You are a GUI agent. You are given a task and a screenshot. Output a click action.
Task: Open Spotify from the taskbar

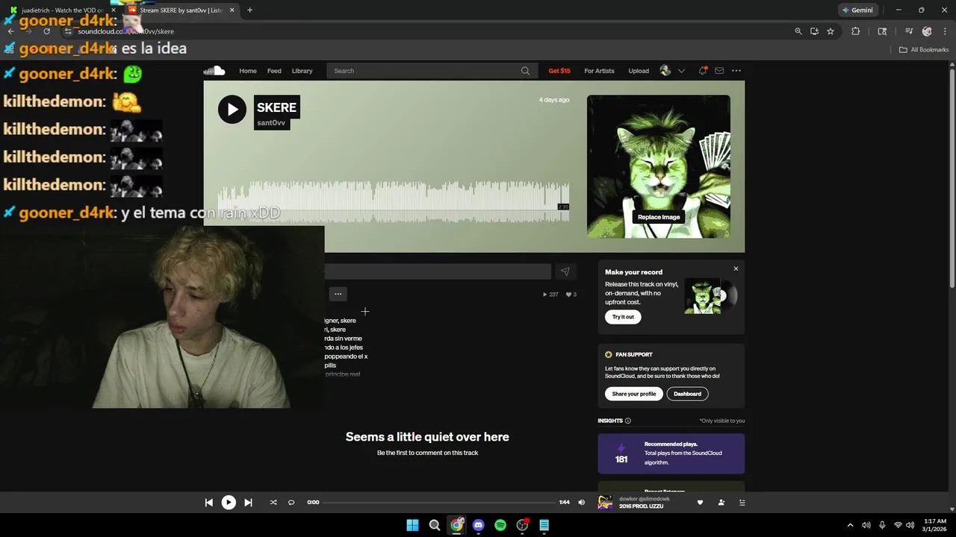[500, 525]
